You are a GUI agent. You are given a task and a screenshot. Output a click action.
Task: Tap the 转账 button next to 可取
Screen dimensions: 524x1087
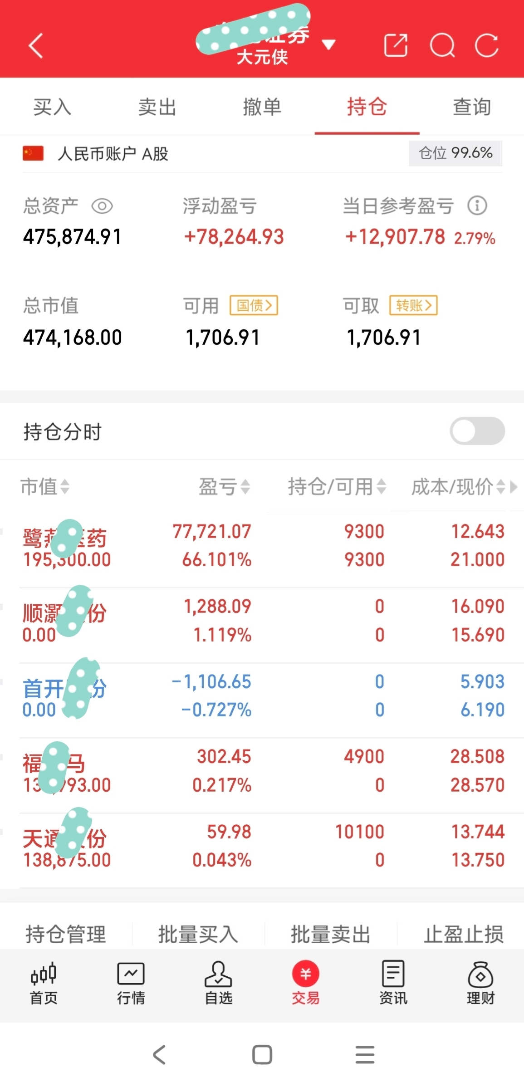[x=413, y=305]
